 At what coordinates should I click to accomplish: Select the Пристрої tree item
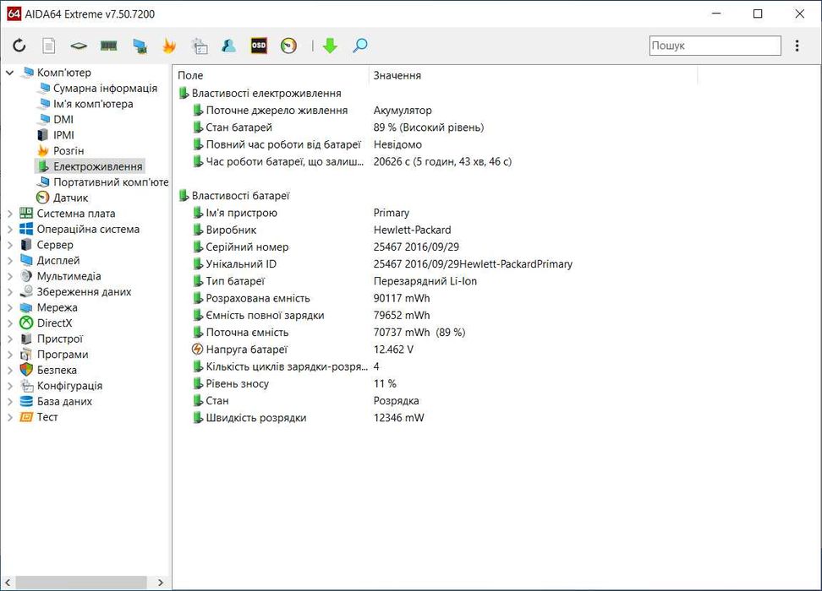pyautogui.click(x=60, y=339)
